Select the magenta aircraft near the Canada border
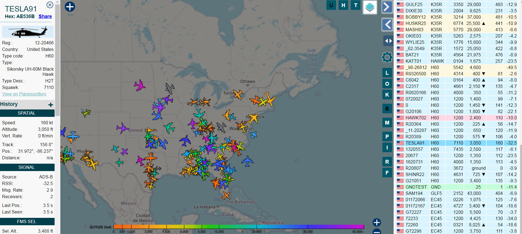Viewport: 522px width, 234px height. [140, 85]
